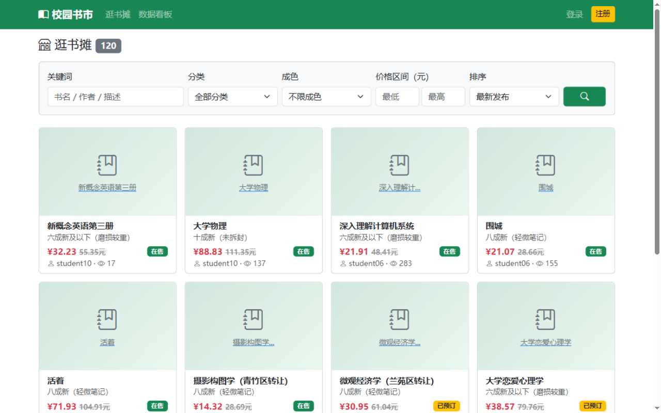
Task: Open the 深入理解计... cover link
Action: pyautogui.click(x=400, y=188)
